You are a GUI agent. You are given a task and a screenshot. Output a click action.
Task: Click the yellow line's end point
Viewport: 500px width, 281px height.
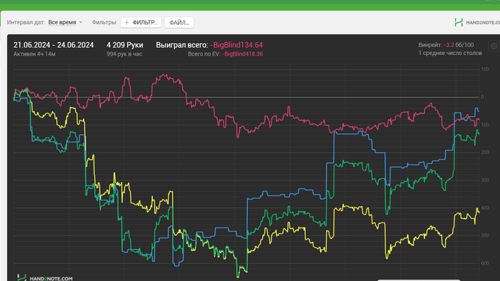point(479,212)
